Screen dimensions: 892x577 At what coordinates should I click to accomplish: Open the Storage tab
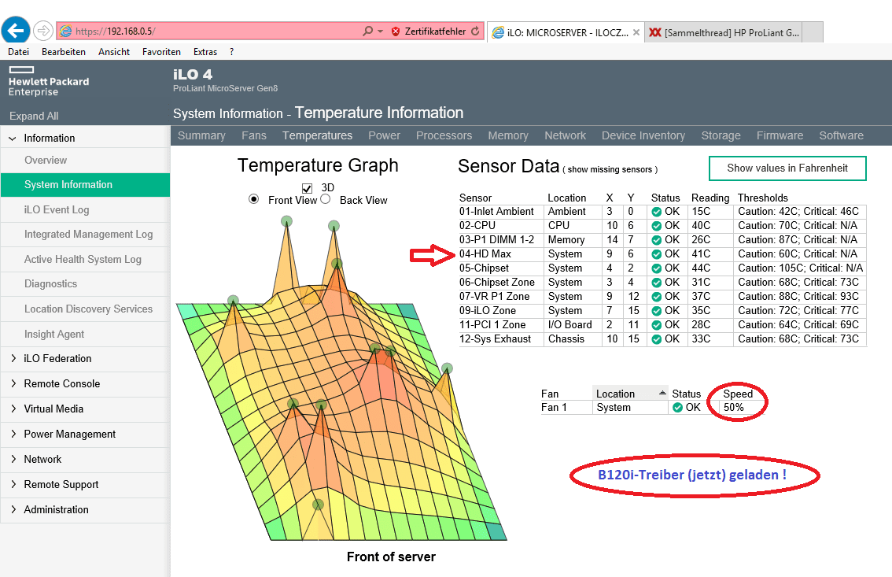coord(721,135)
